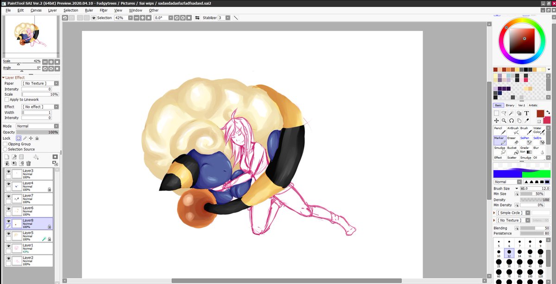Hide Layer7 using its eye icon
556x284 pixels.
pyautogui.click(x=8, y=196)
